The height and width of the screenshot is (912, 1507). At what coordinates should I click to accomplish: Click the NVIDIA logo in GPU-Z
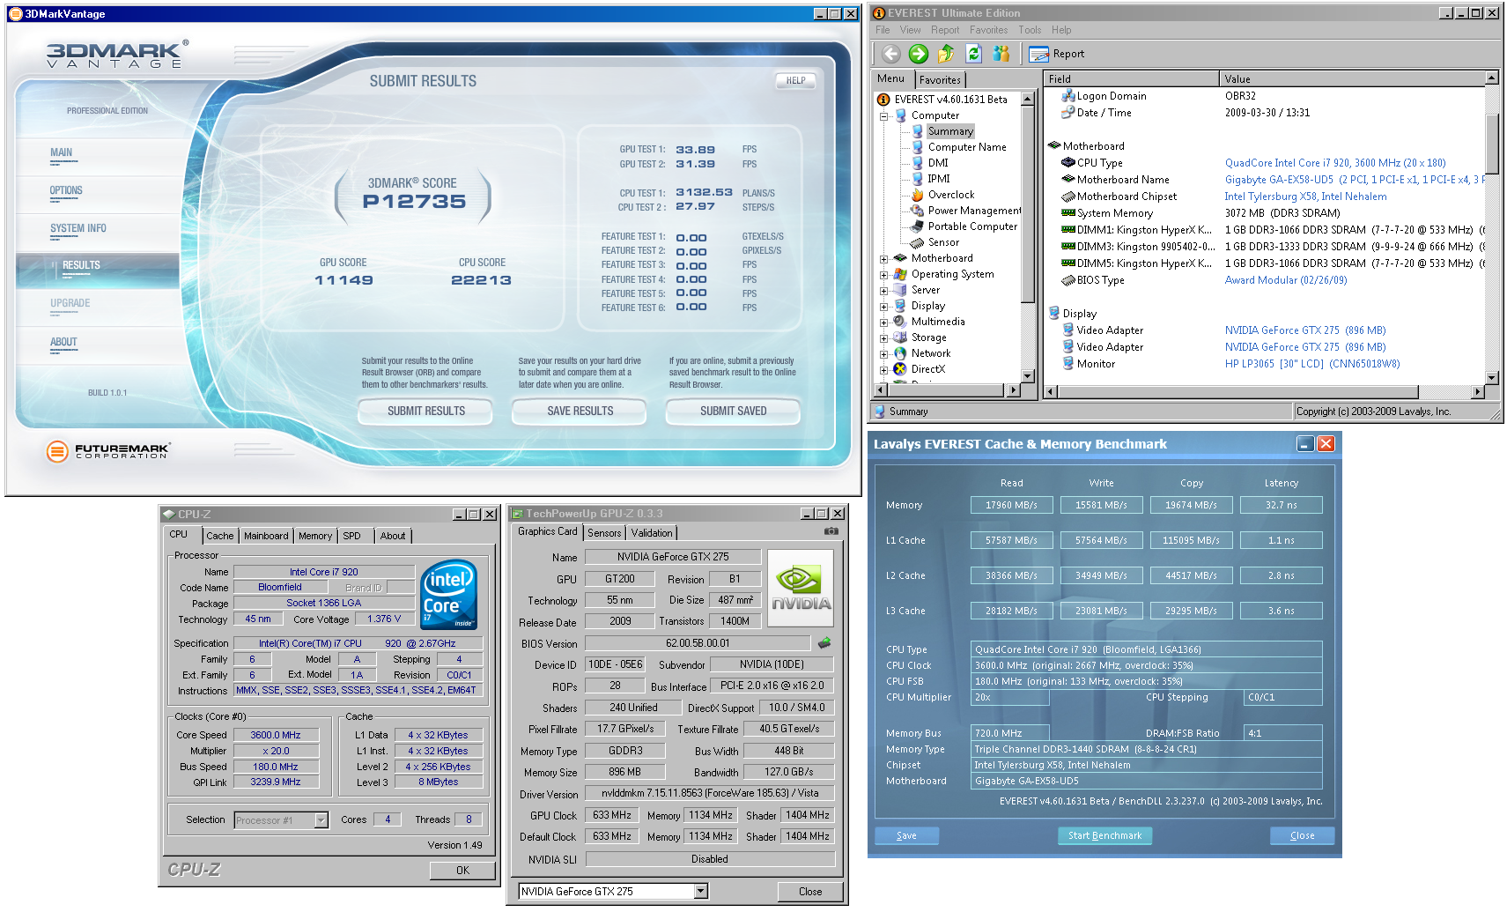point(801,589)
